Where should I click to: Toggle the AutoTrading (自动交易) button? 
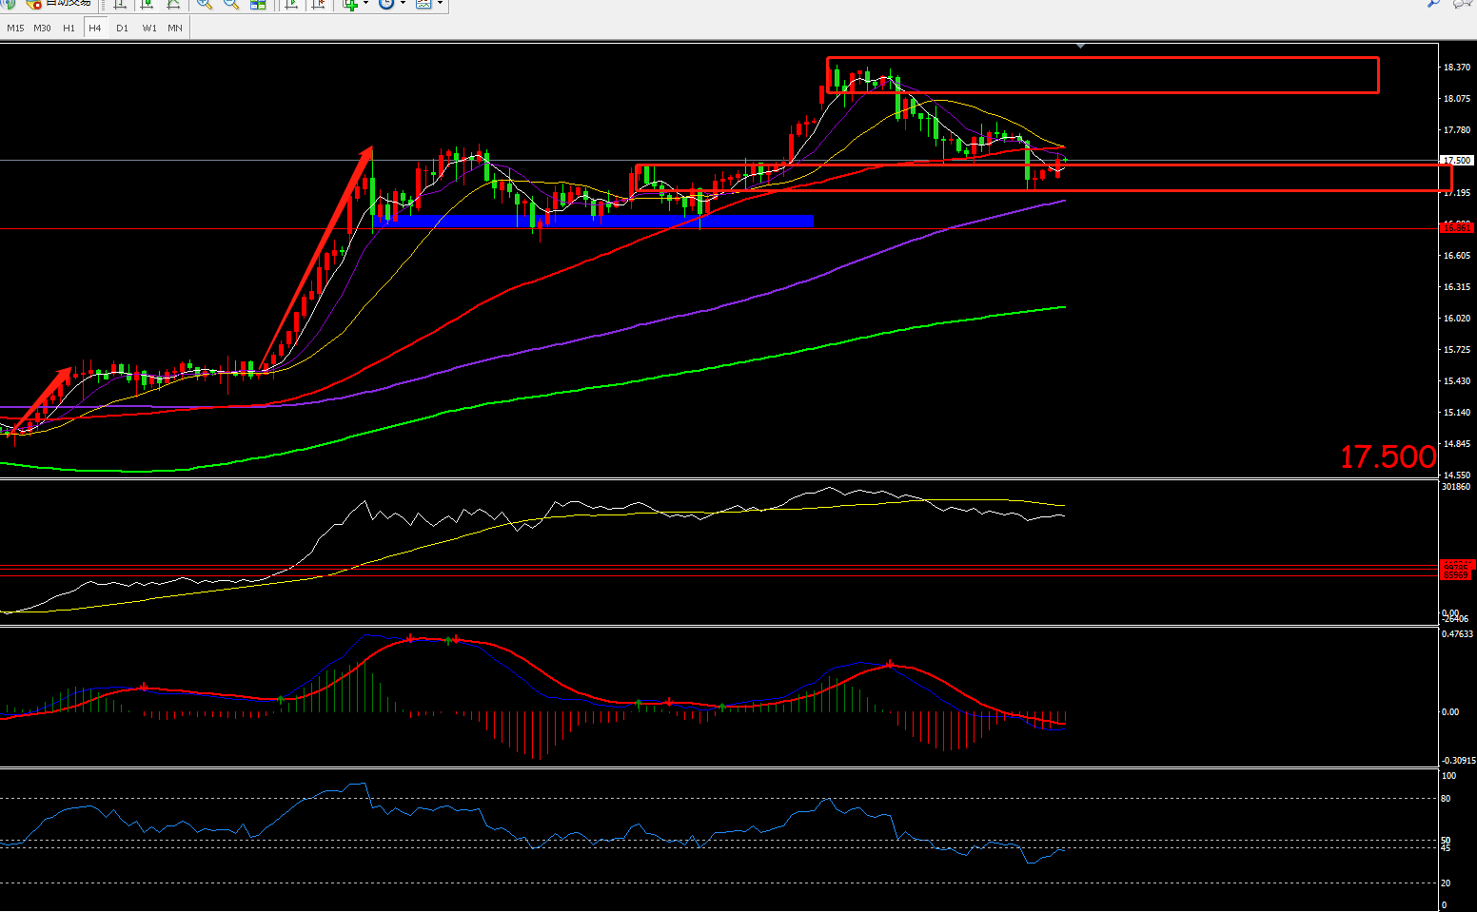coord(59,4)
